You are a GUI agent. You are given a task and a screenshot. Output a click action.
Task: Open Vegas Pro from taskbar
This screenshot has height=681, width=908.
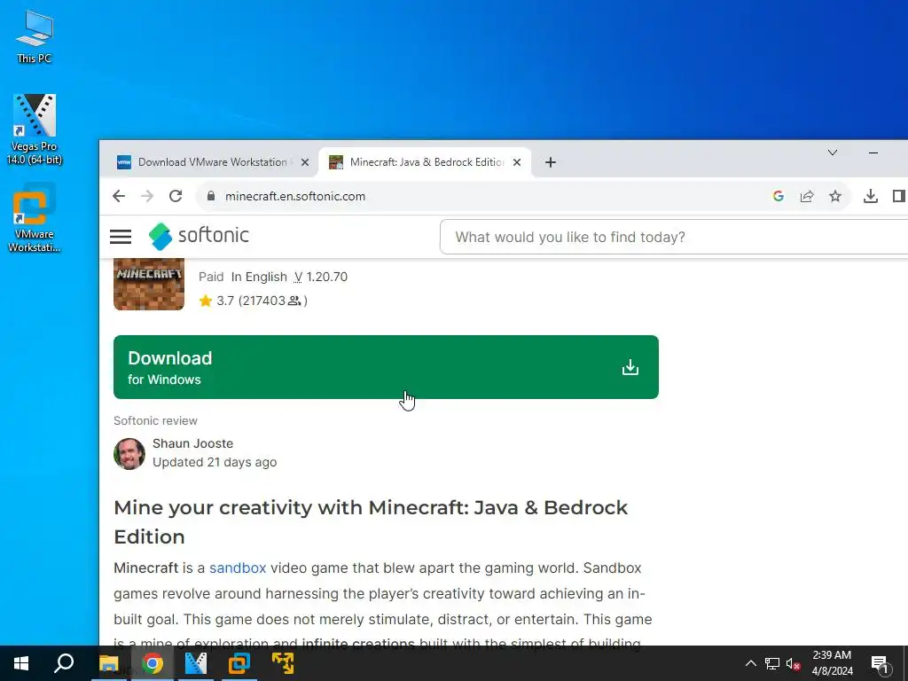click(x=196, y=663)
